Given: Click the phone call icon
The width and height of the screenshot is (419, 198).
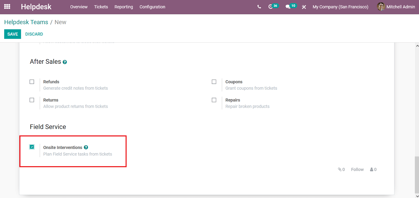Looking at the screenshot, I should click(x=259, y=7).
